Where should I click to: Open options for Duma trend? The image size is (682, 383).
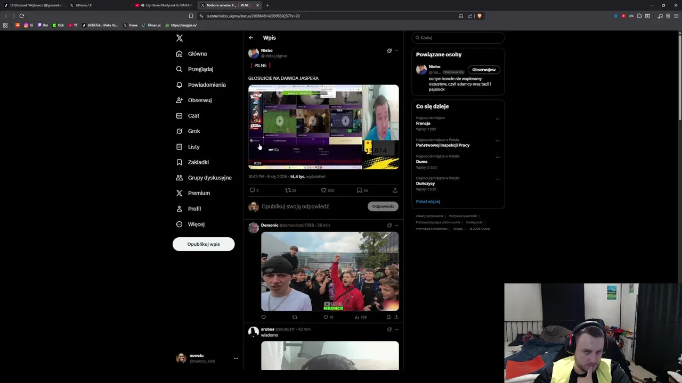pyautogui.click(x=497, y=157)
